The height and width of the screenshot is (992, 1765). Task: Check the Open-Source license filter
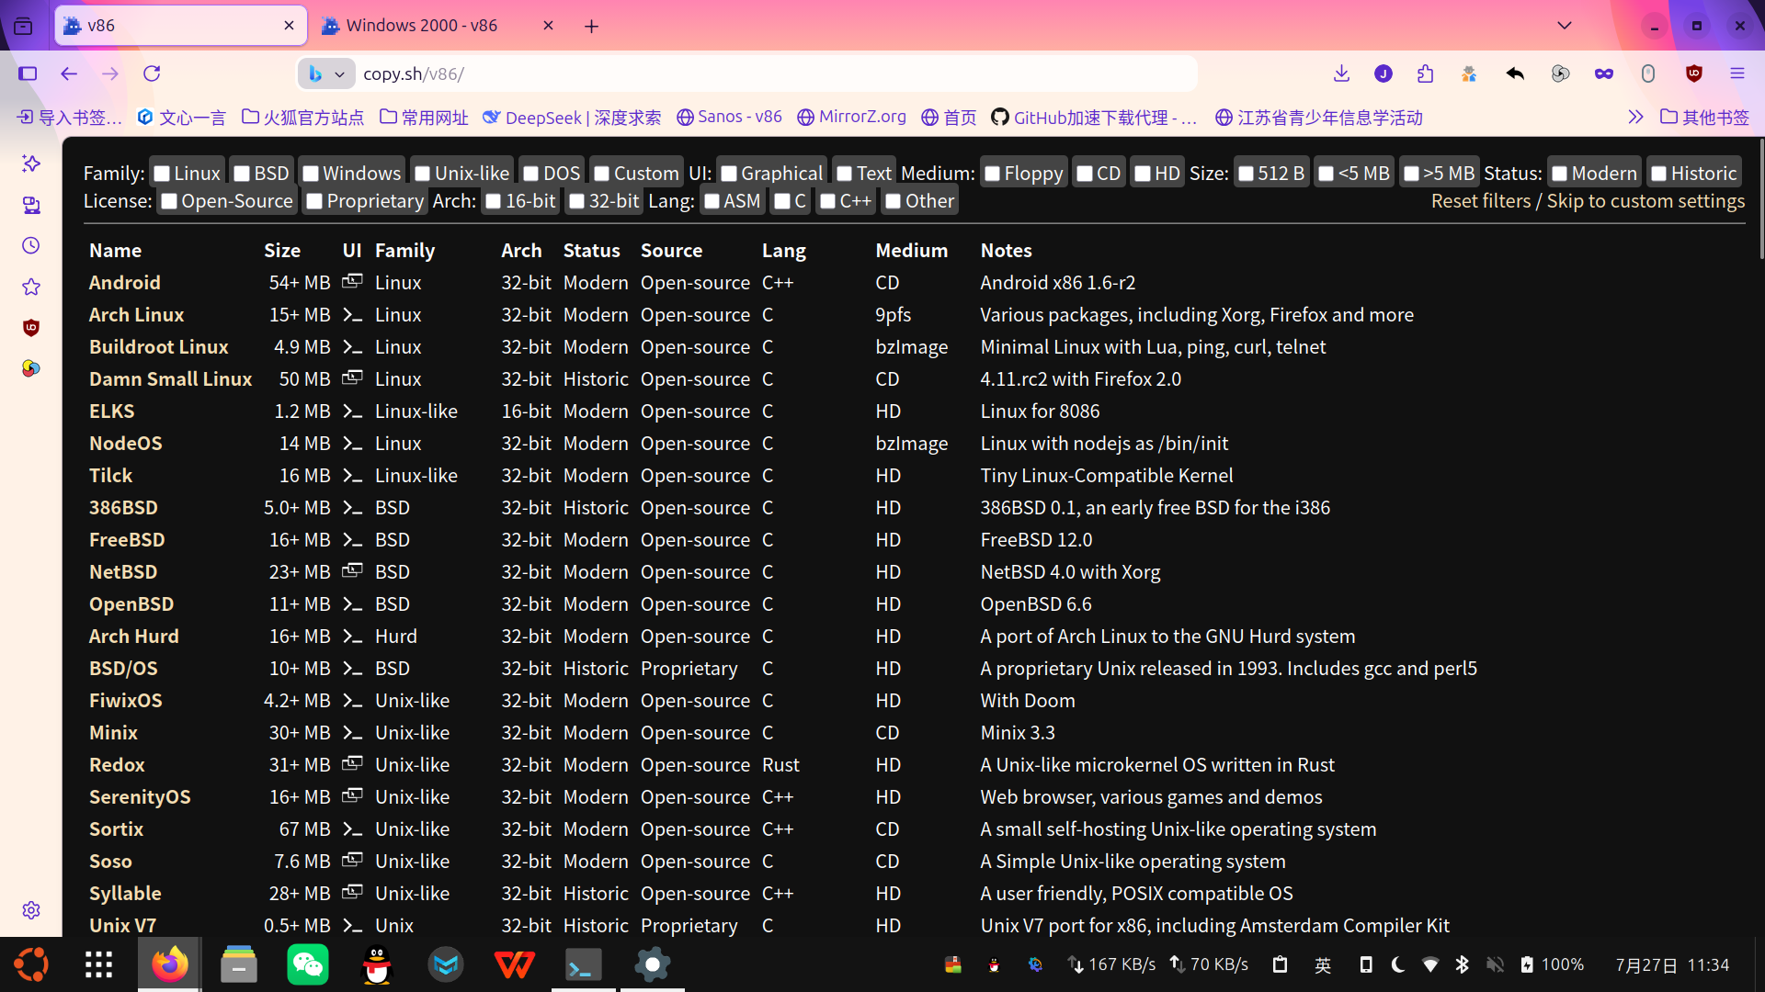tap(169, 201)
